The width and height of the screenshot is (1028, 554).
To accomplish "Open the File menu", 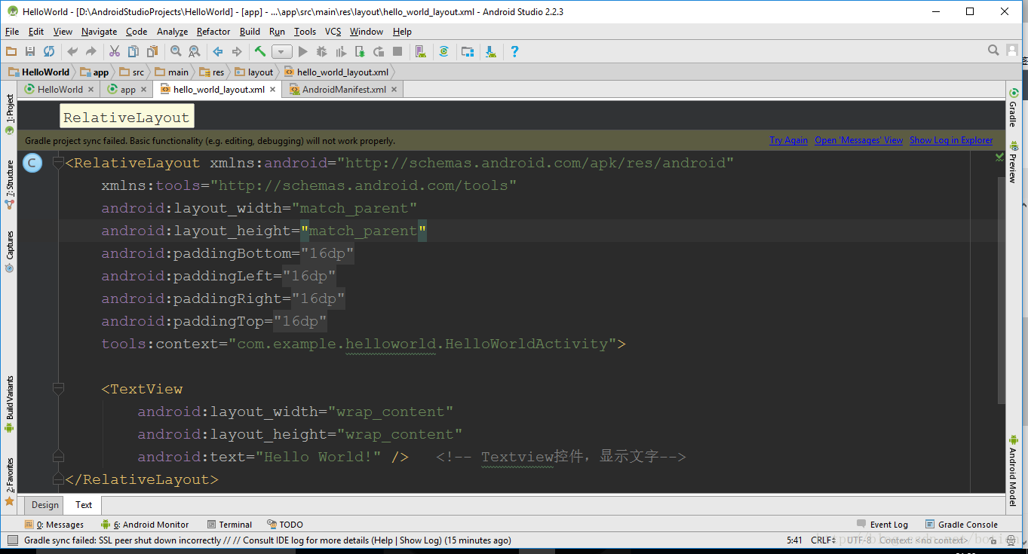I will [12, 32].
